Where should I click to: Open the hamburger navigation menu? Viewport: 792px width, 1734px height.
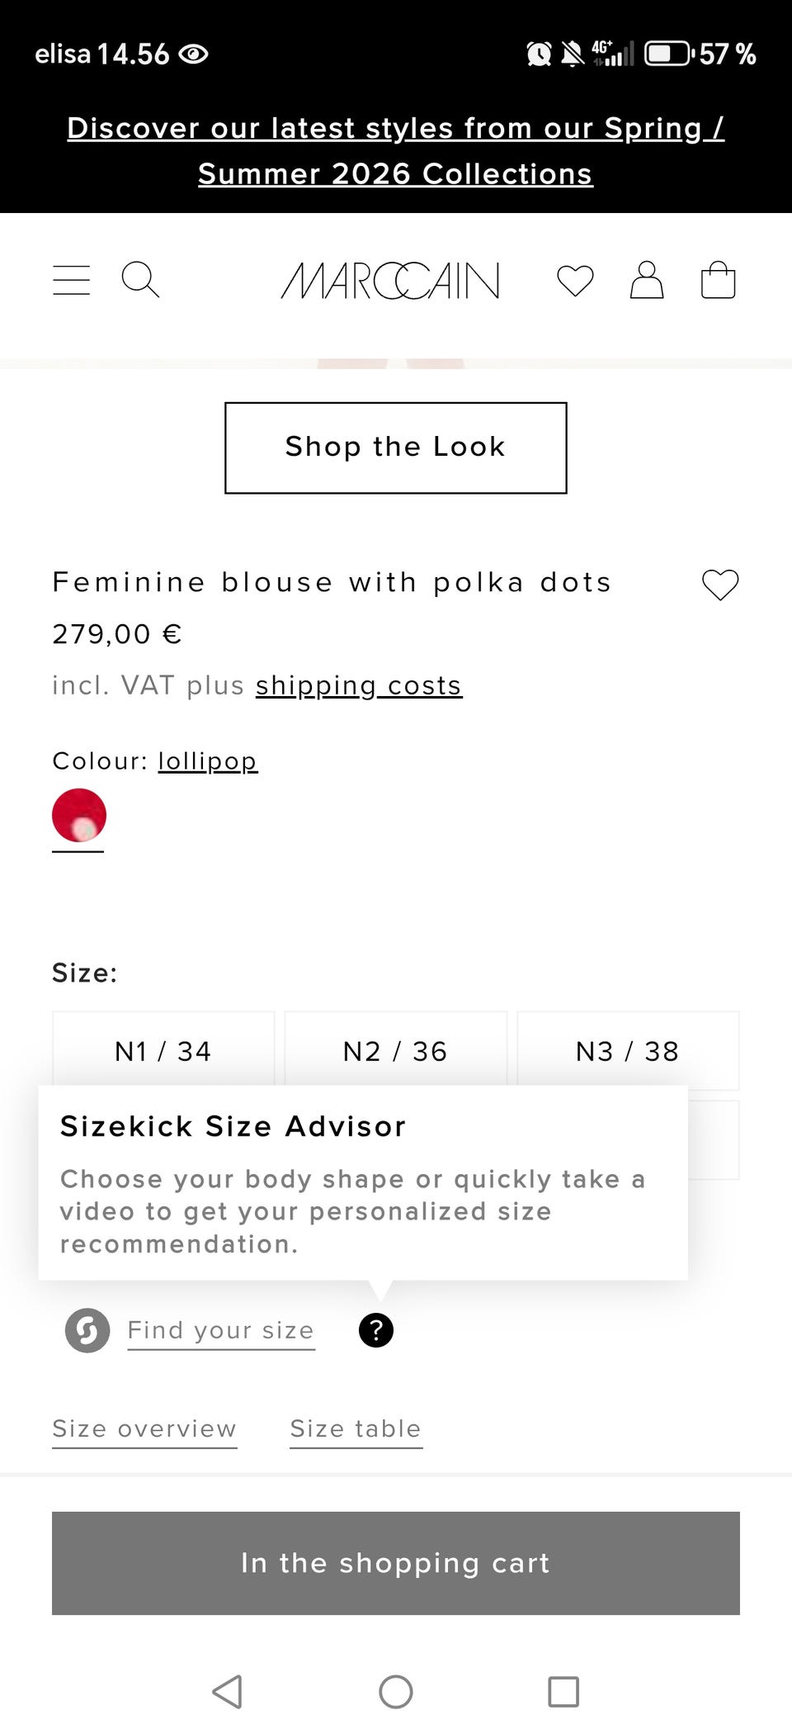tap(72, 280)
